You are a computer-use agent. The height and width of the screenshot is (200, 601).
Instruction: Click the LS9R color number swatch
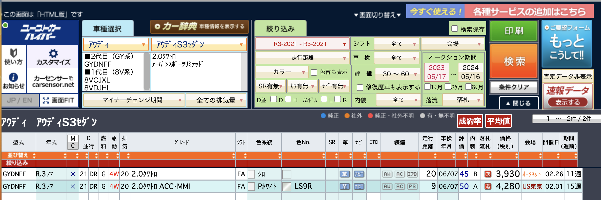click(x=287, y=187)
